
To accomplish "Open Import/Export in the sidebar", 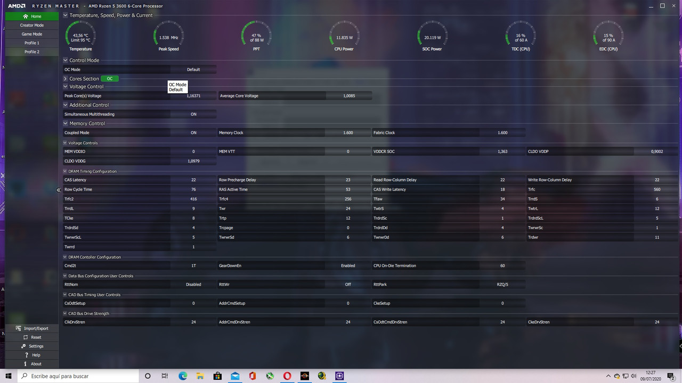I will [x=32, y=328].
